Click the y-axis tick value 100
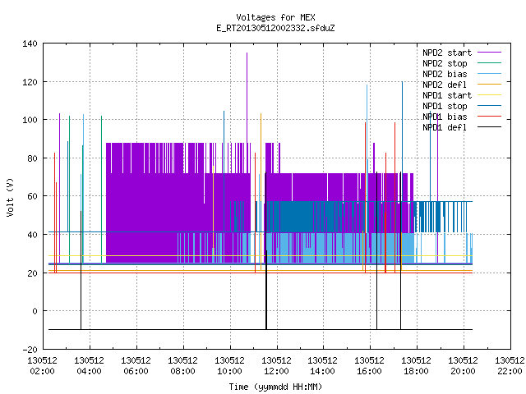The height and width of the screenshot is (394, 526). click(x=30, y=120)
